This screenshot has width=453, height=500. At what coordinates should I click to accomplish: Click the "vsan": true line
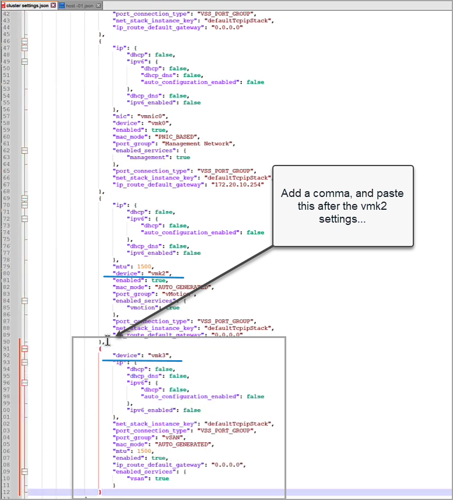click(148, 478)
